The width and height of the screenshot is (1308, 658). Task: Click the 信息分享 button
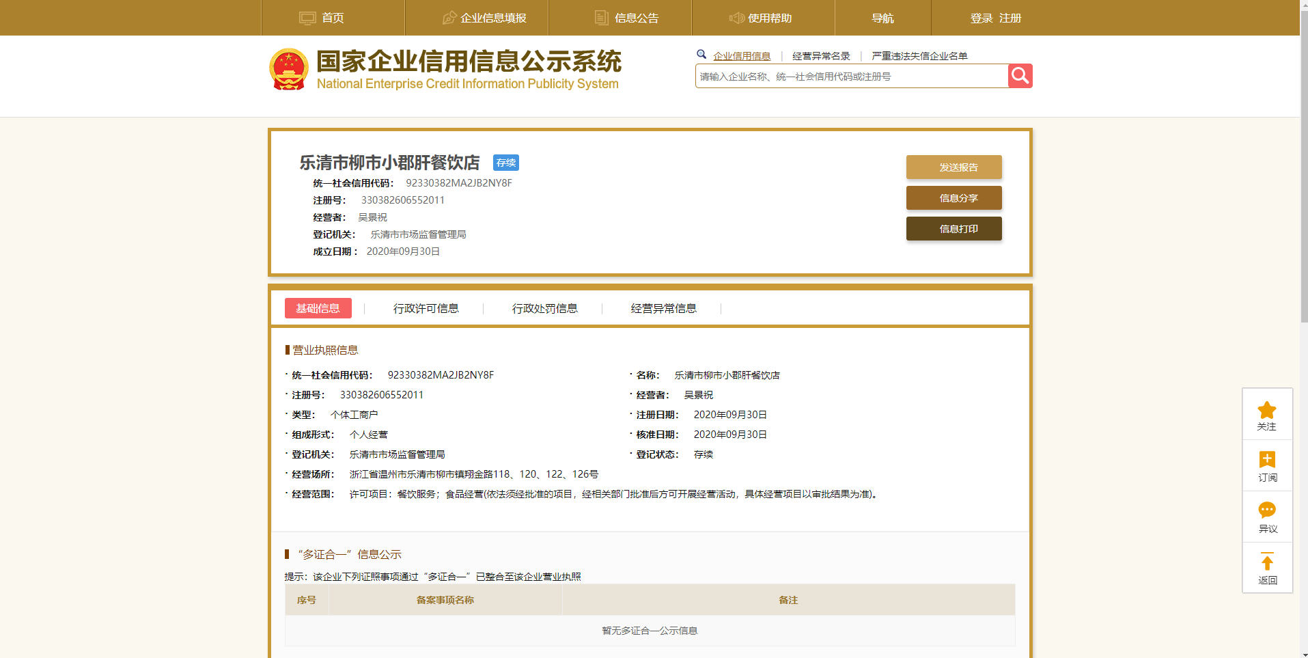954,197
